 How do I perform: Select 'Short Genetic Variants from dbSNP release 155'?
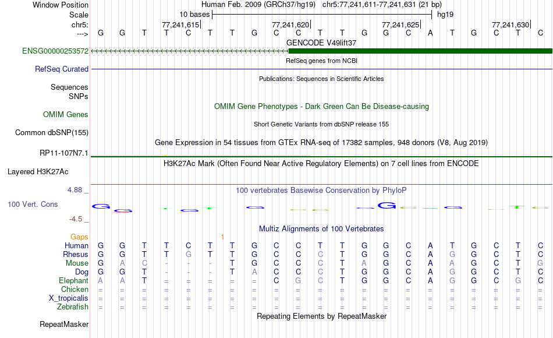click(x=321, y=124)
